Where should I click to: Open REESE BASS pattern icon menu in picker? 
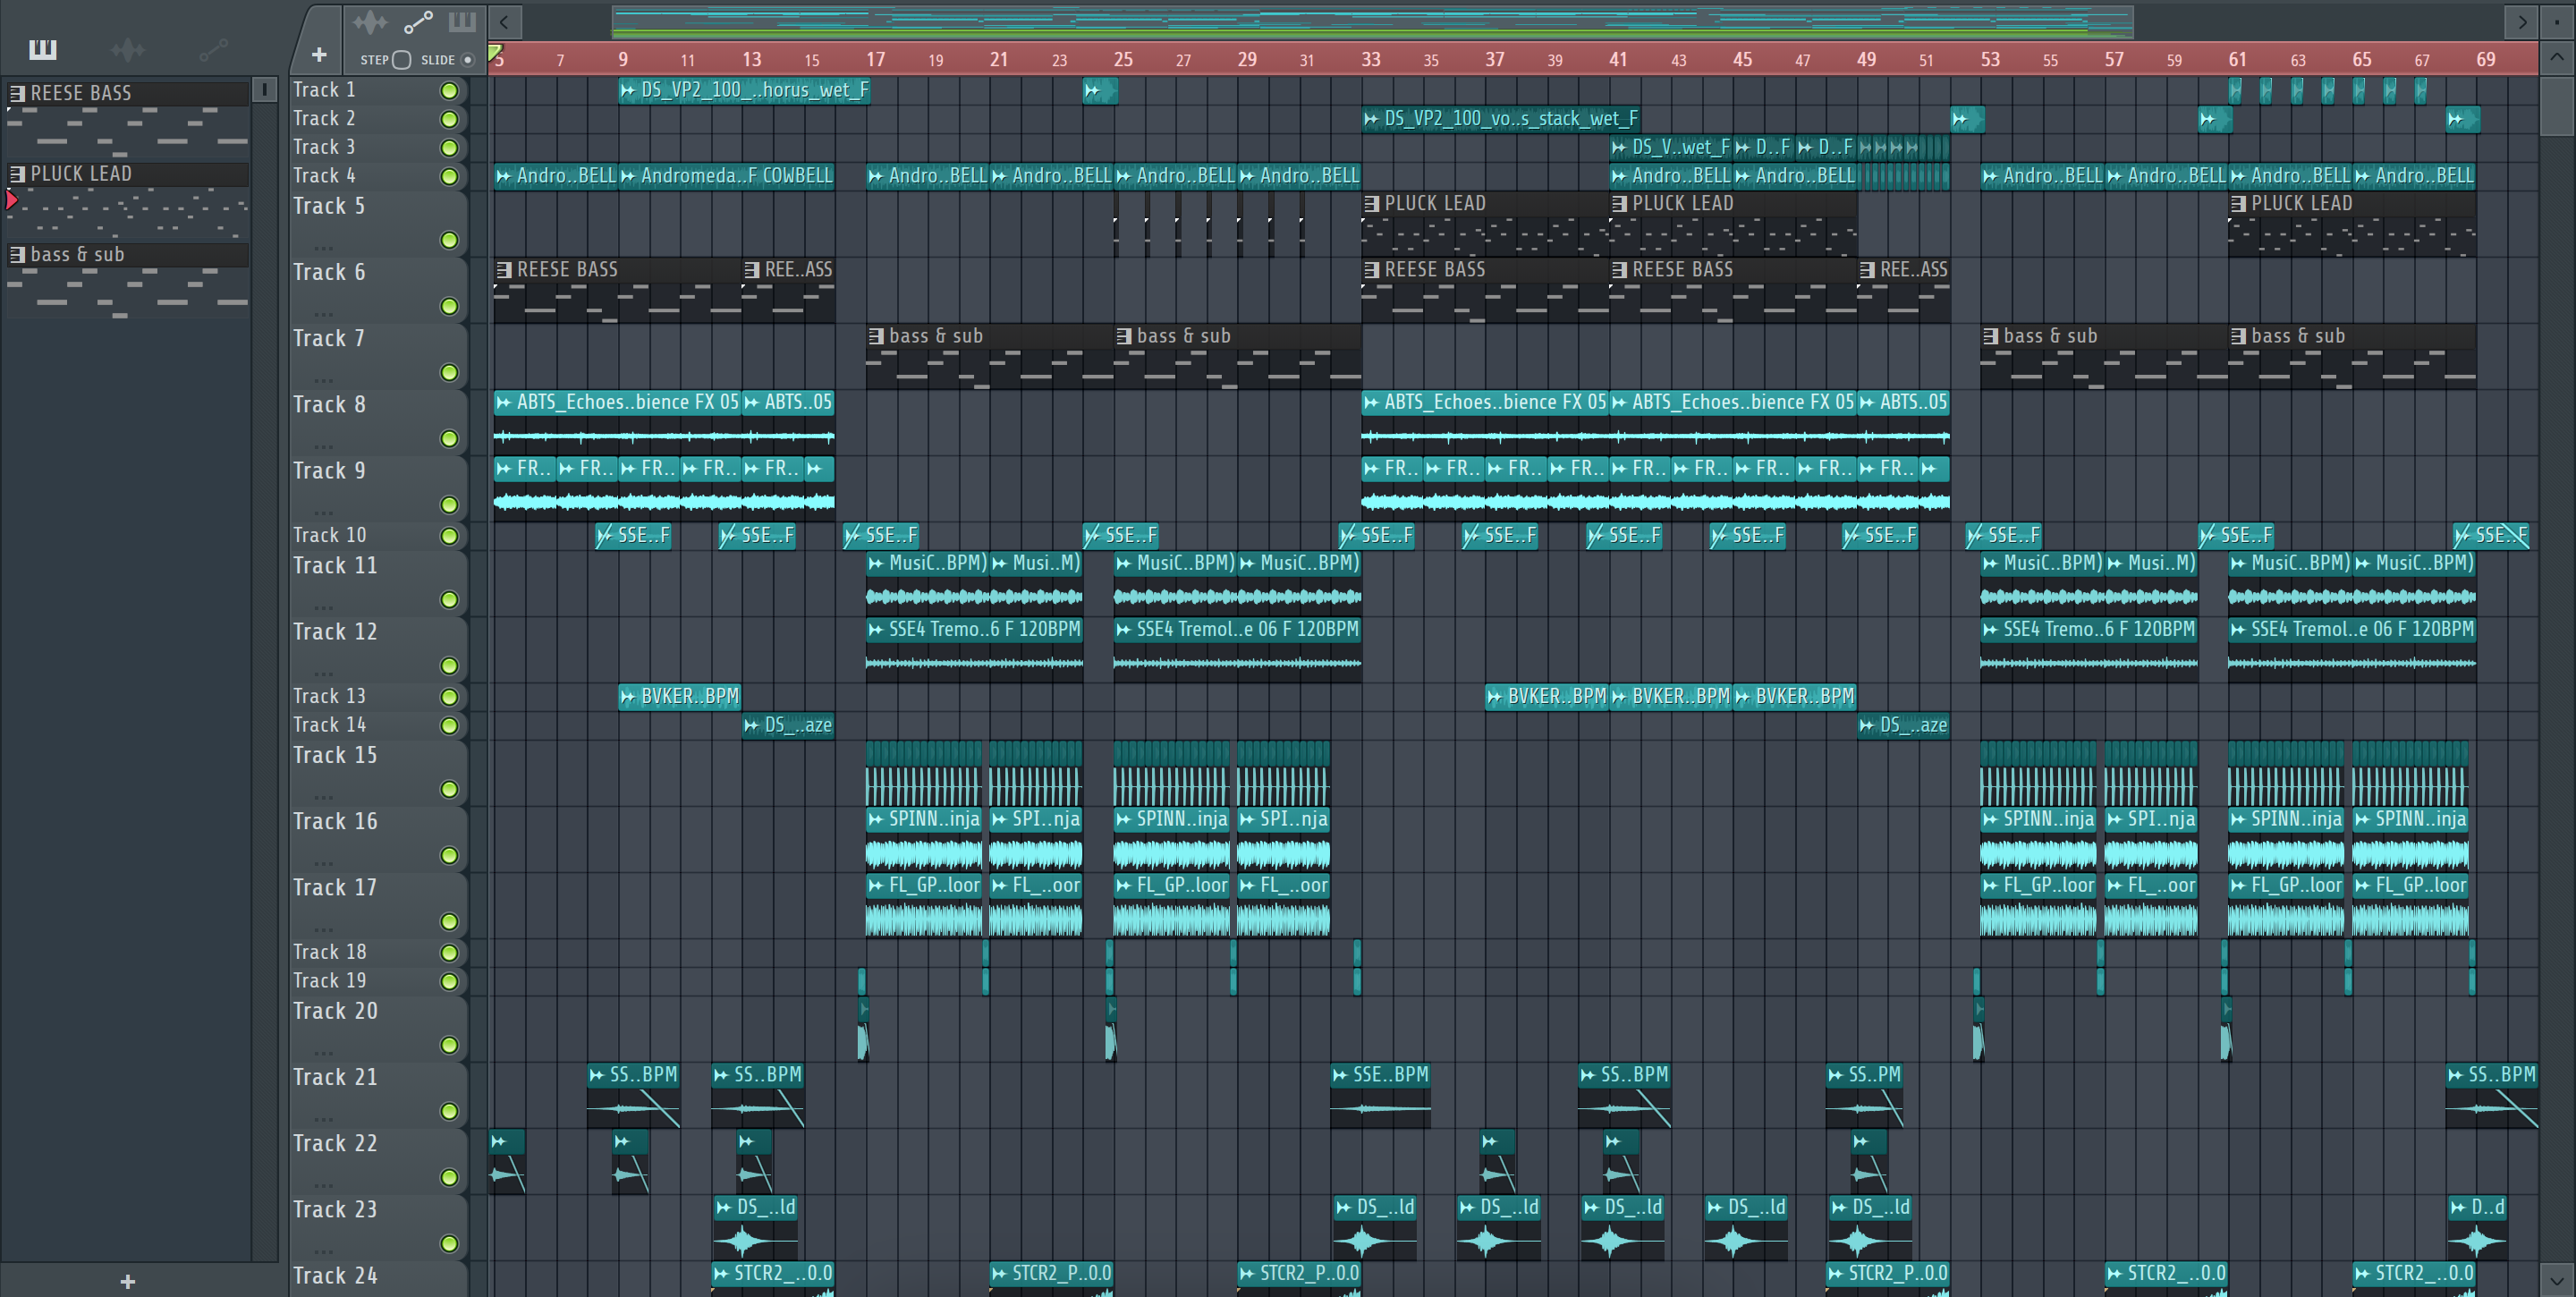(x=17, y=93)
